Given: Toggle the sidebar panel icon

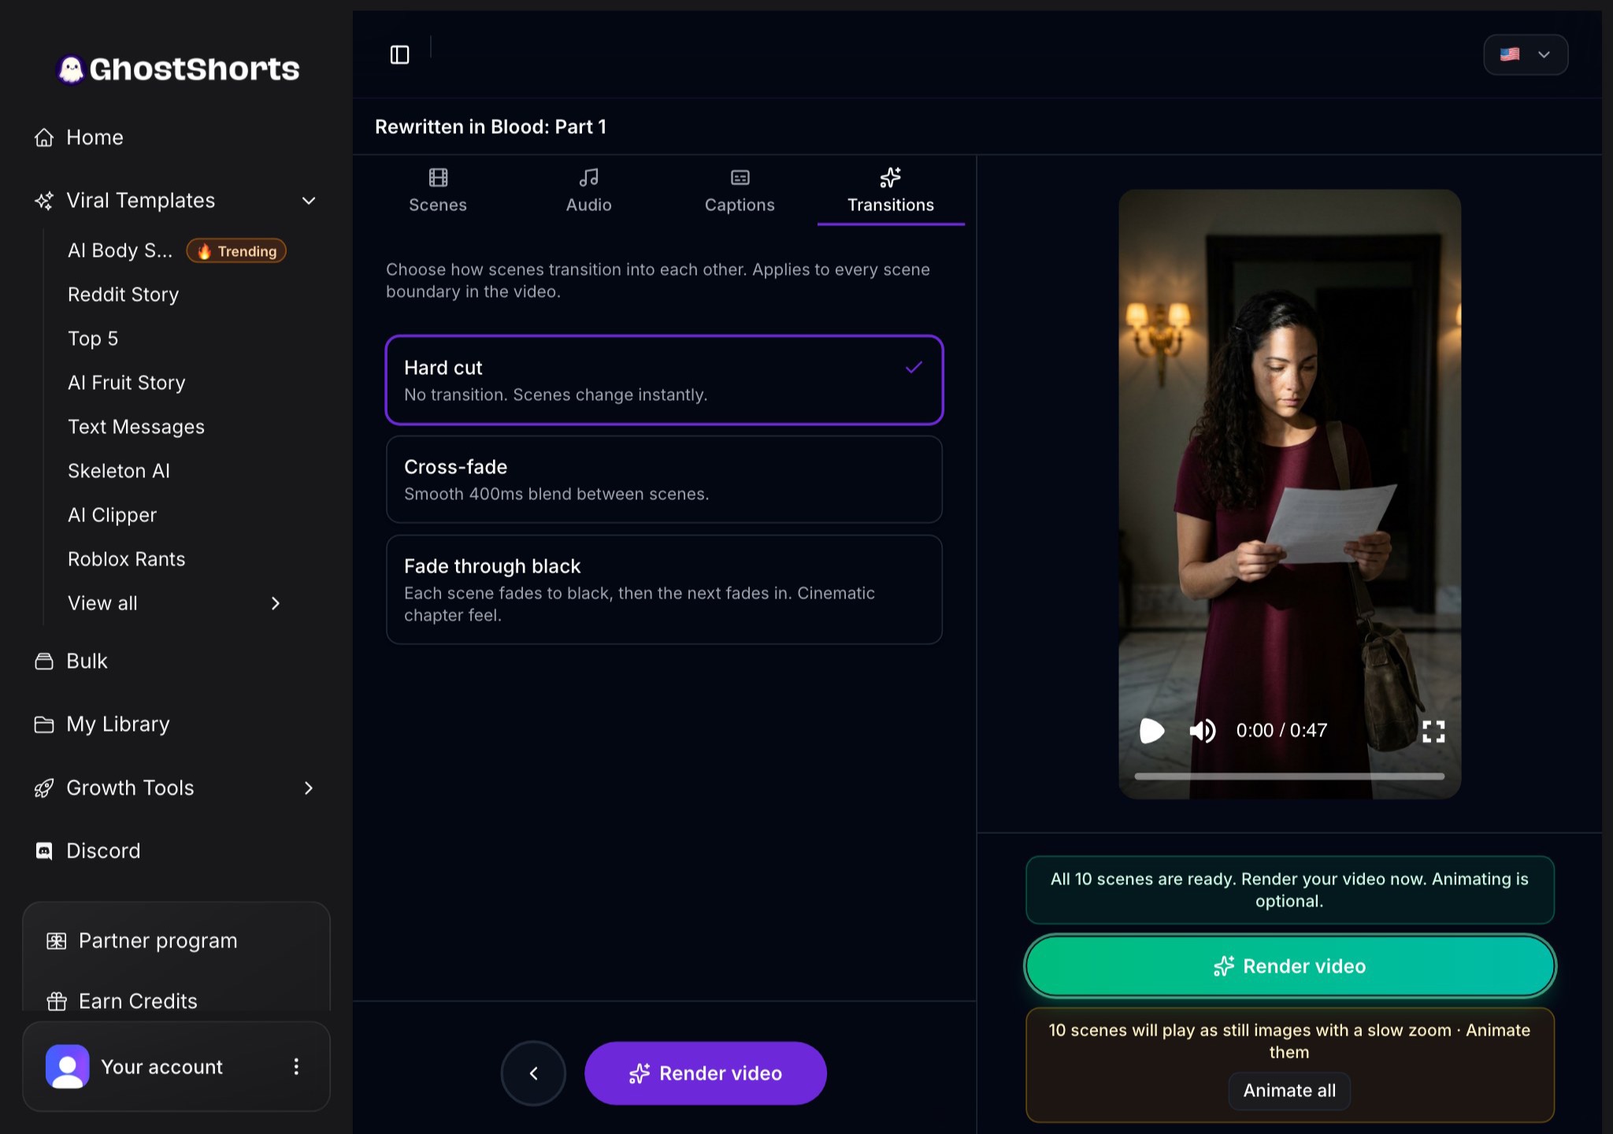Looking at the screenshot, I should [400, 54].
